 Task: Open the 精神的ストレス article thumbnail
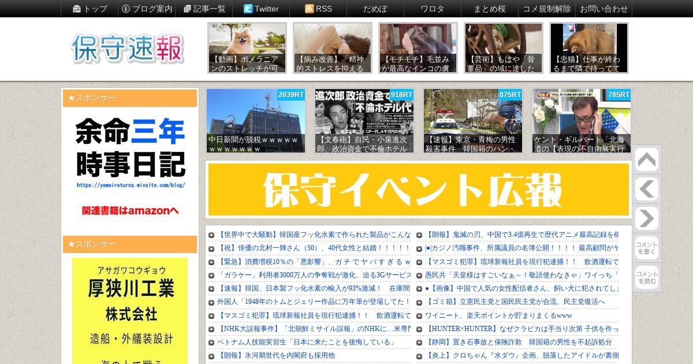[x=333, y=48]
